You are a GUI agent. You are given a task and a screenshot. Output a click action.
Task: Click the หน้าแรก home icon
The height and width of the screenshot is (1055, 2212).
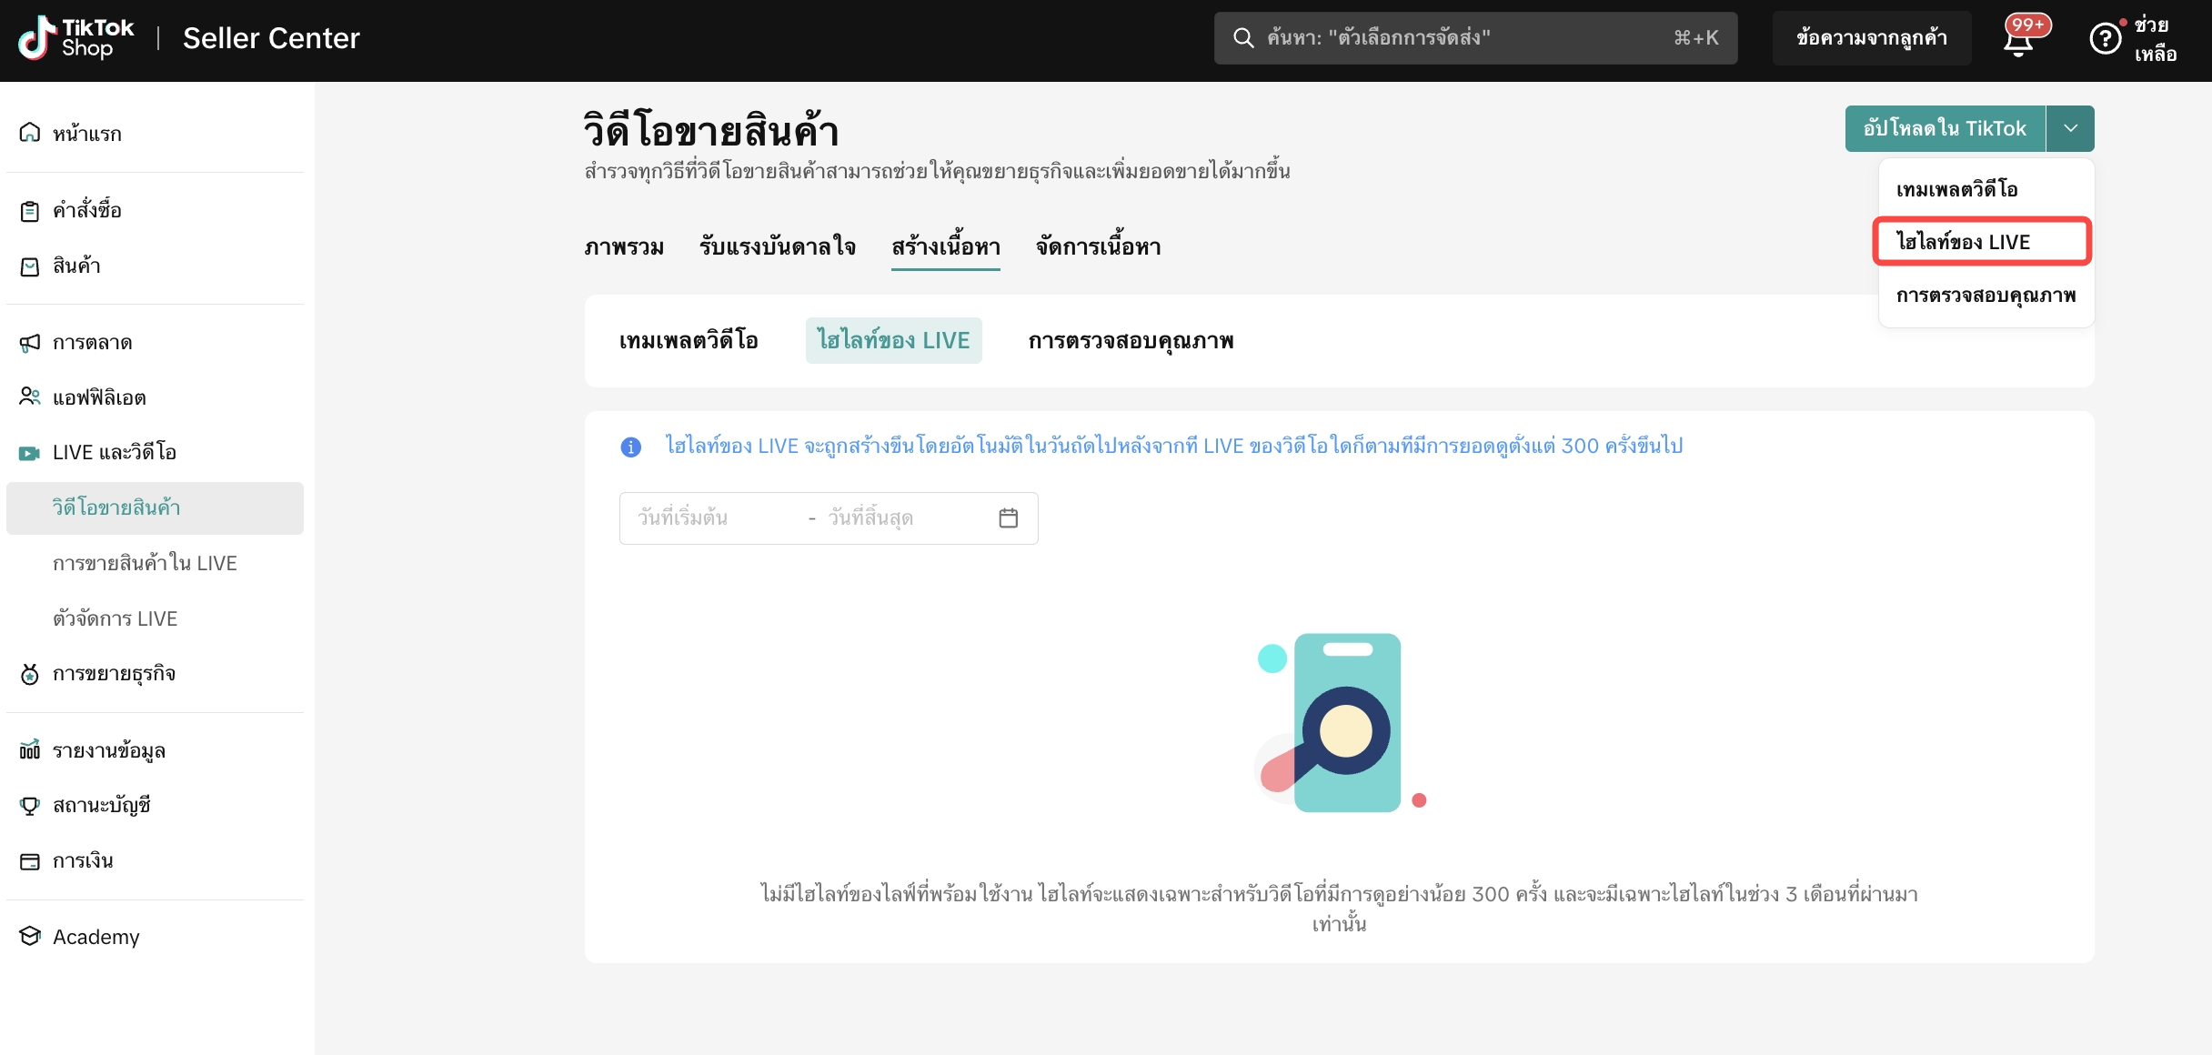(30, 134)
